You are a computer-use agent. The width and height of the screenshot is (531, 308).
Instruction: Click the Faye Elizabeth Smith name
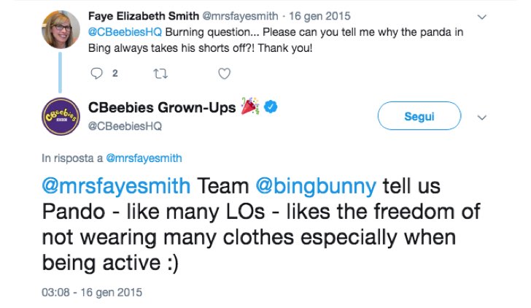click(x=144, y=16)
